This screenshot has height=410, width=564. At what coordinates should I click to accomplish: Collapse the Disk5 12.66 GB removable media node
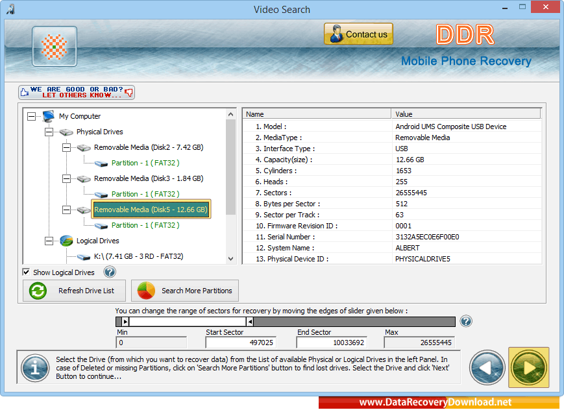[67, 210]
